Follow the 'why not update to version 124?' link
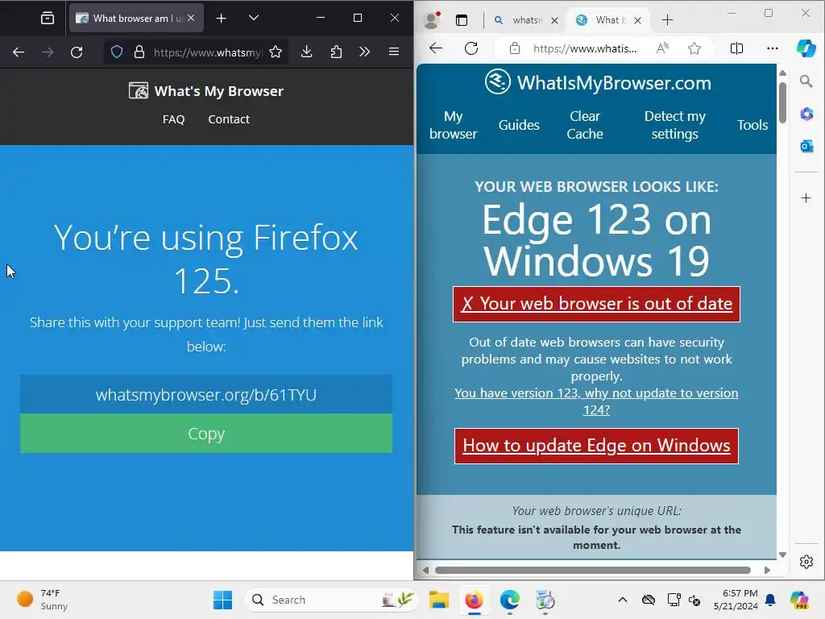 (596, 401)
